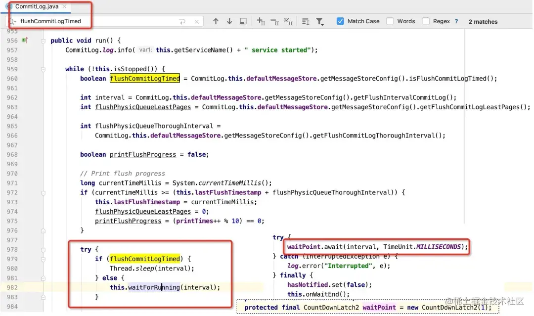The width and height of the screenshot is (534, 316).
Task: Click fold end marker at line 983
Action: [x=43, y=297]
